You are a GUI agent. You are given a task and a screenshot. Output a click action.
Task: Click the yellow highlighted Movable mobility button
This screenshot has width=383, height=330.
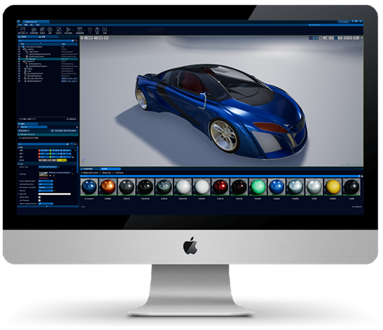tap(62, 160)
